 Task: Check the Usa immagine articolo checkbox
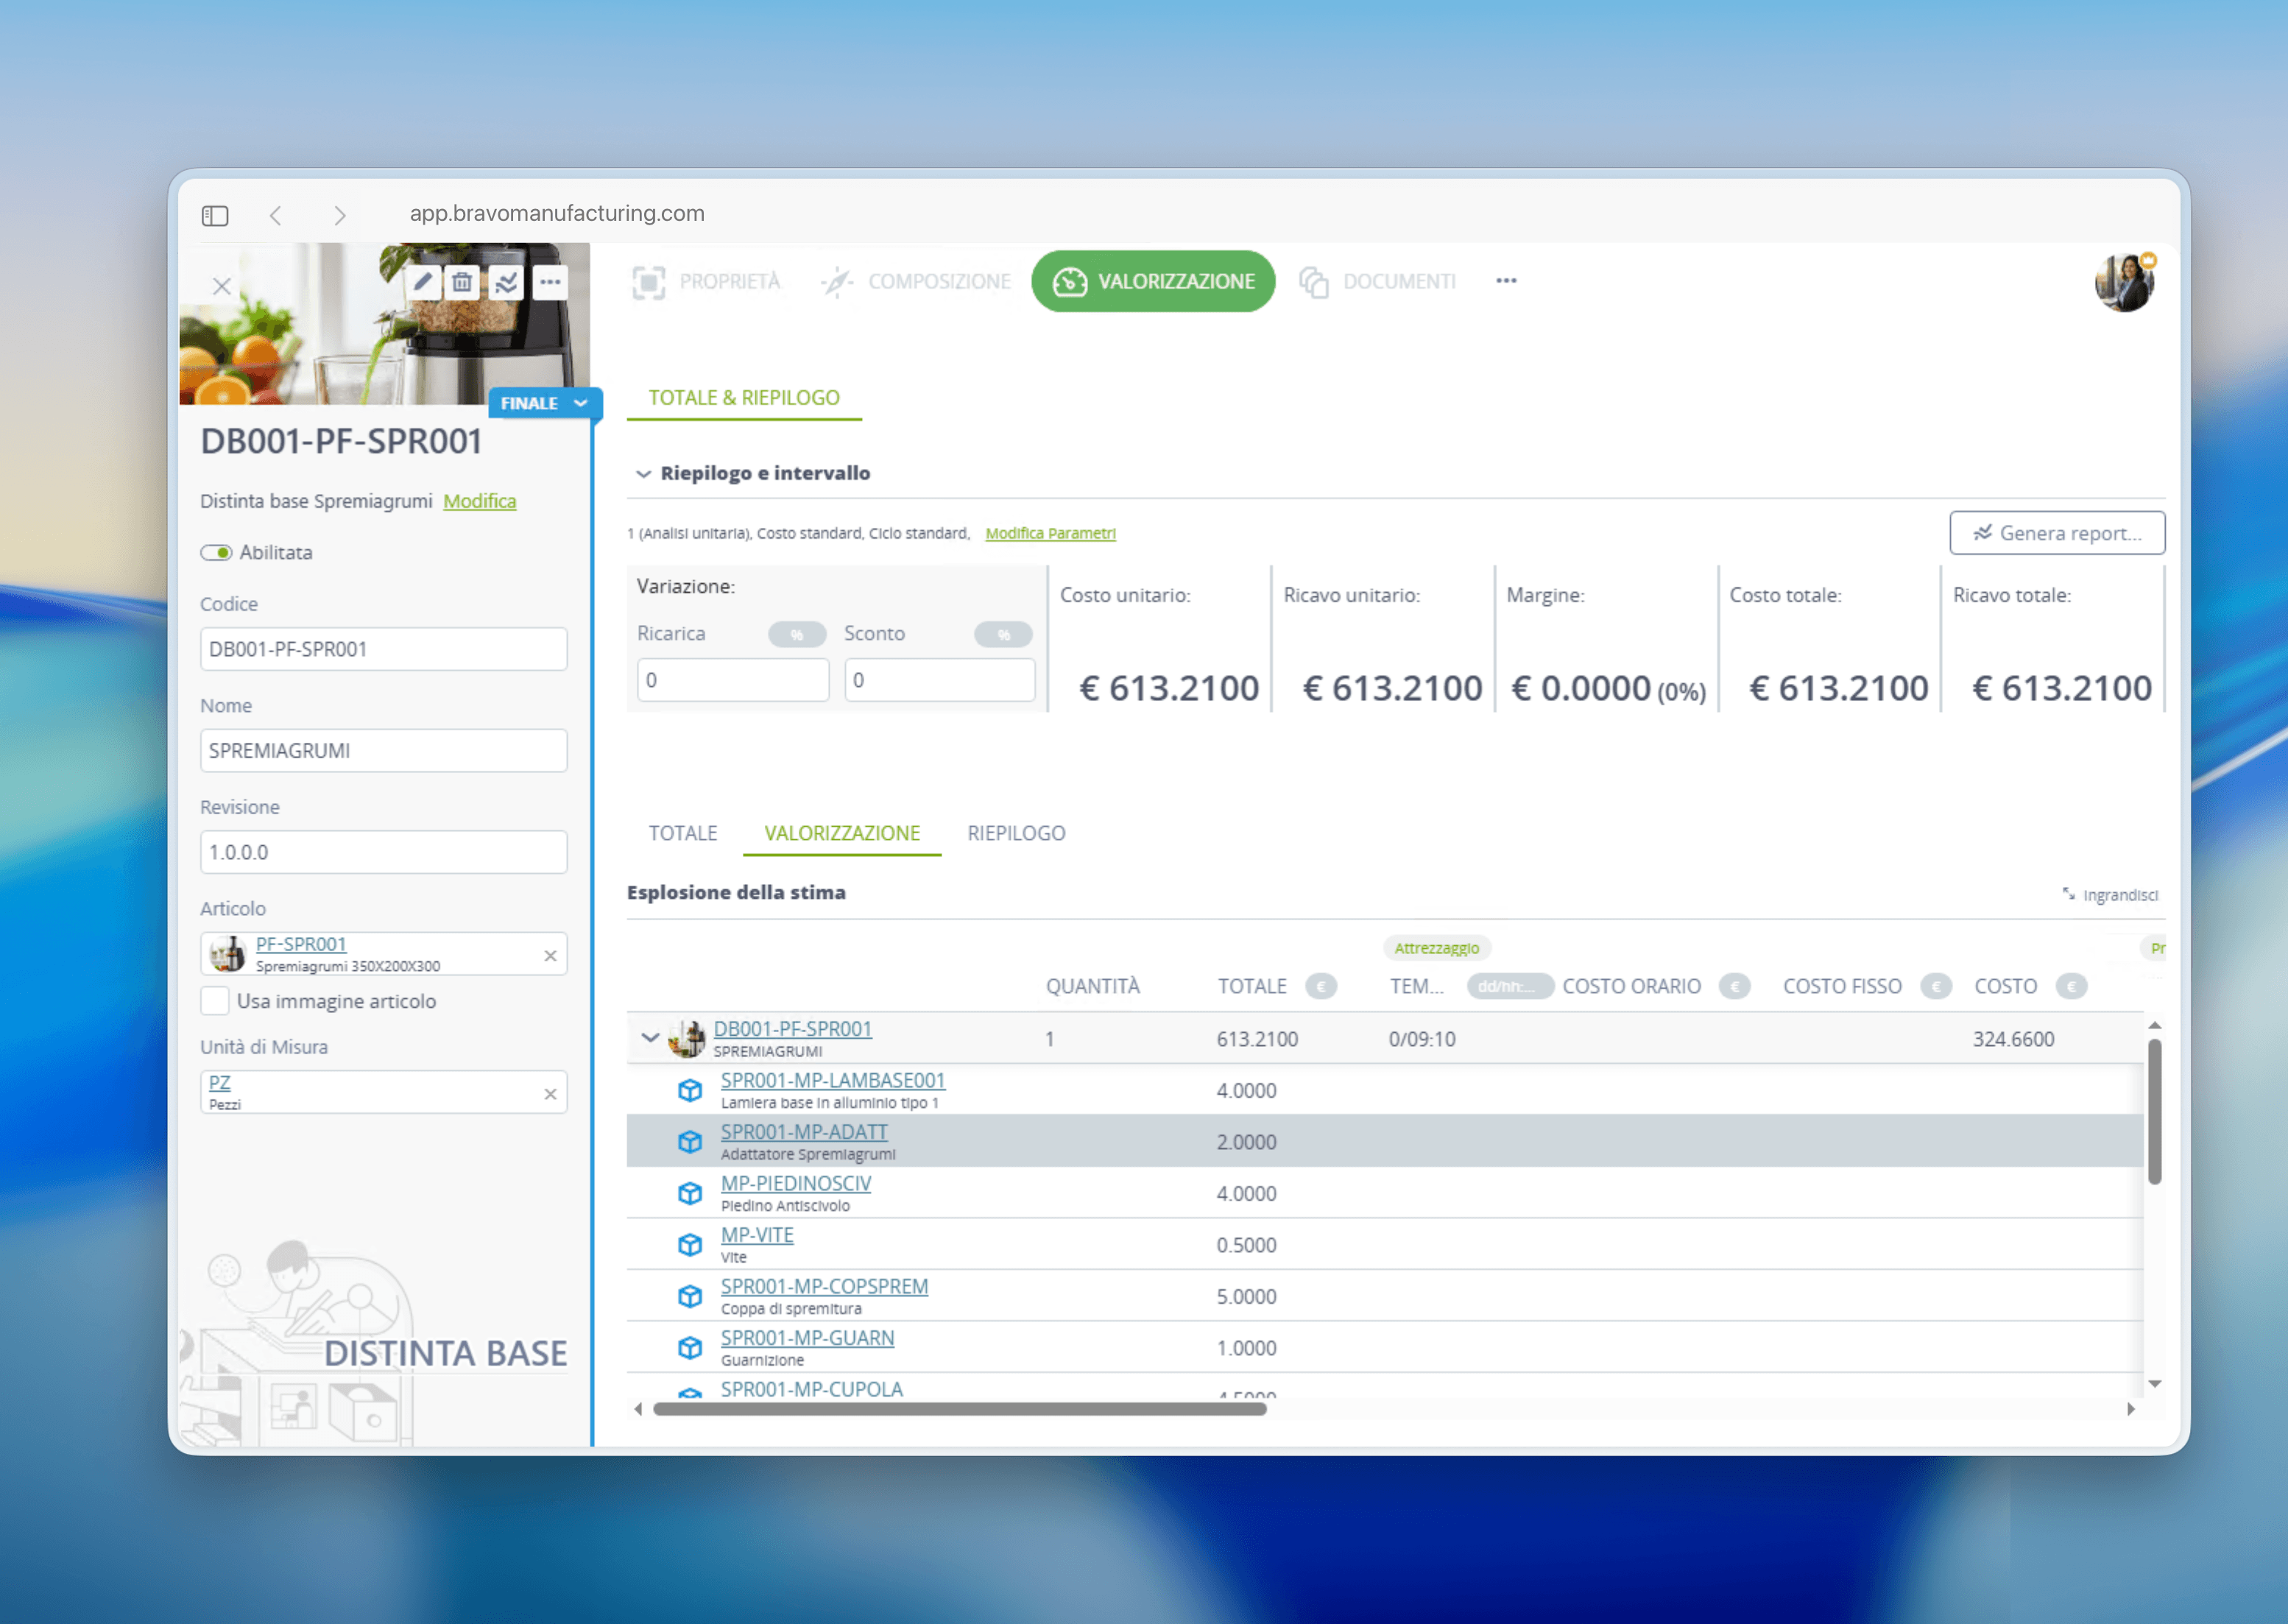tap(215, 1001)
